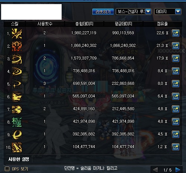Enable the DPS 보기 checkbox
Viewport: 186px width, 173px height.
pyautogui.click(x=7, y=169)
